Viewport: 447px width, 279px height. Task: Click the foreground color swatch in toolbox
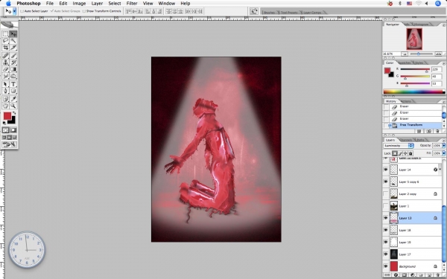pyautogui.click(x=7, y=116)
